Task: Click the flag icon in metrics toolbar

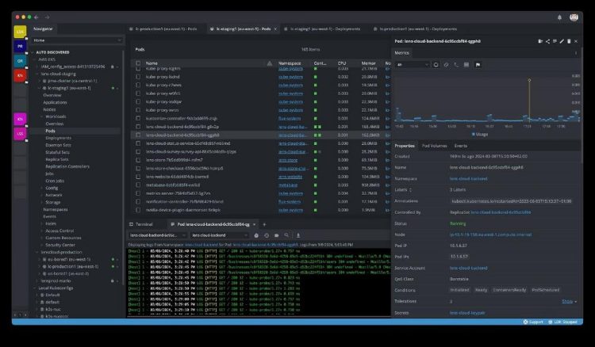Action: 478,64
